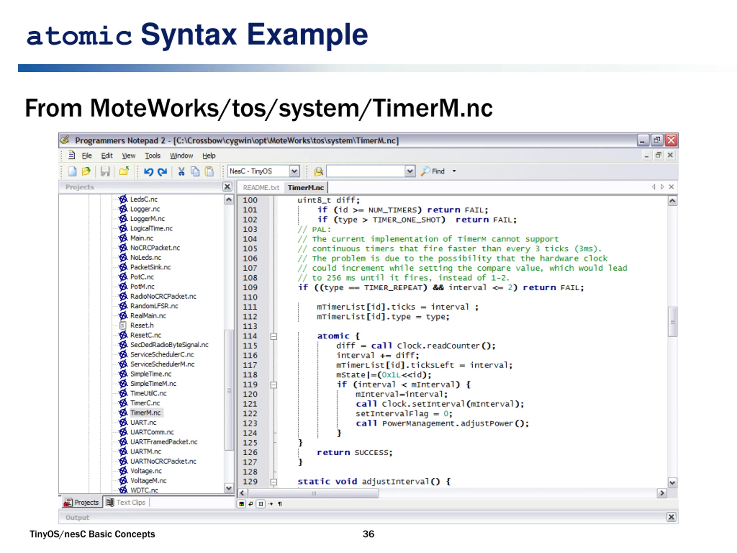Close the Projects panel

(x=227, y=187)
